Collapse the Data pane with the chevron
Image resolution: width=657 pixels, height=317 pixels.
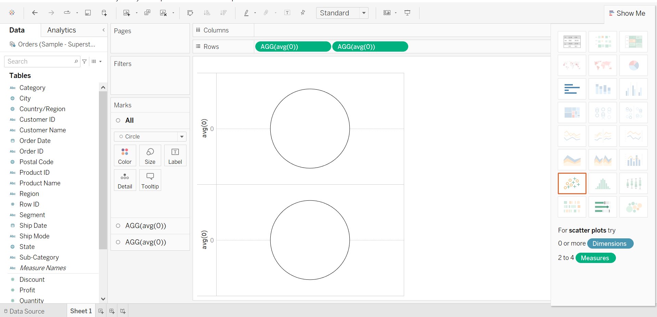pos(103,30)
